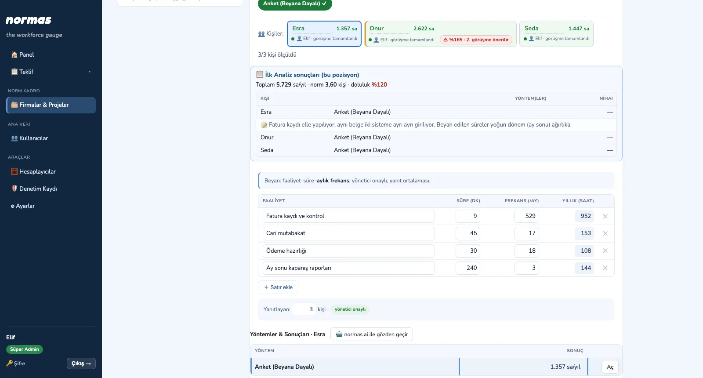Click the Teklif document icon
Screen dimensions: 703x378
(x=14, y=72)
